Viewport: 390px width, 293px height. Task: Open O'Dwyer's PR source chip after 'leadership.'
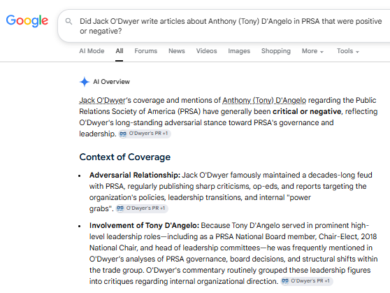(145, 134)
